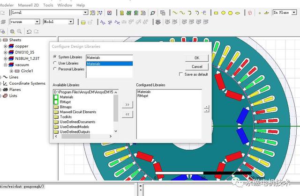Select the System Libraries radio button
This screenshot has height=196, width=300.
pyautogui.click(x=55, y=57)
